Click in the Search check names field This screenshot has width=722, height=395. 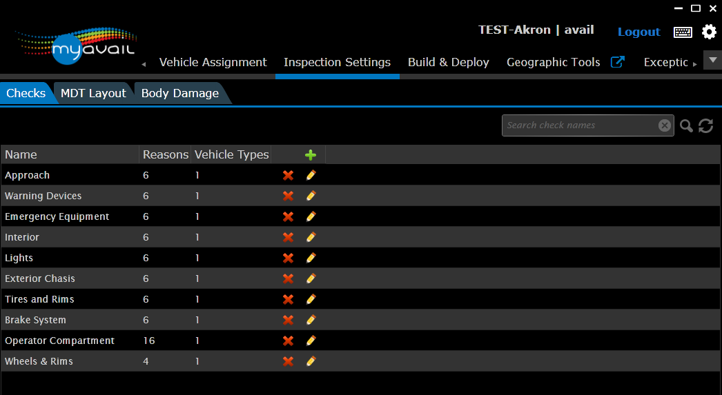pos(580,125)
